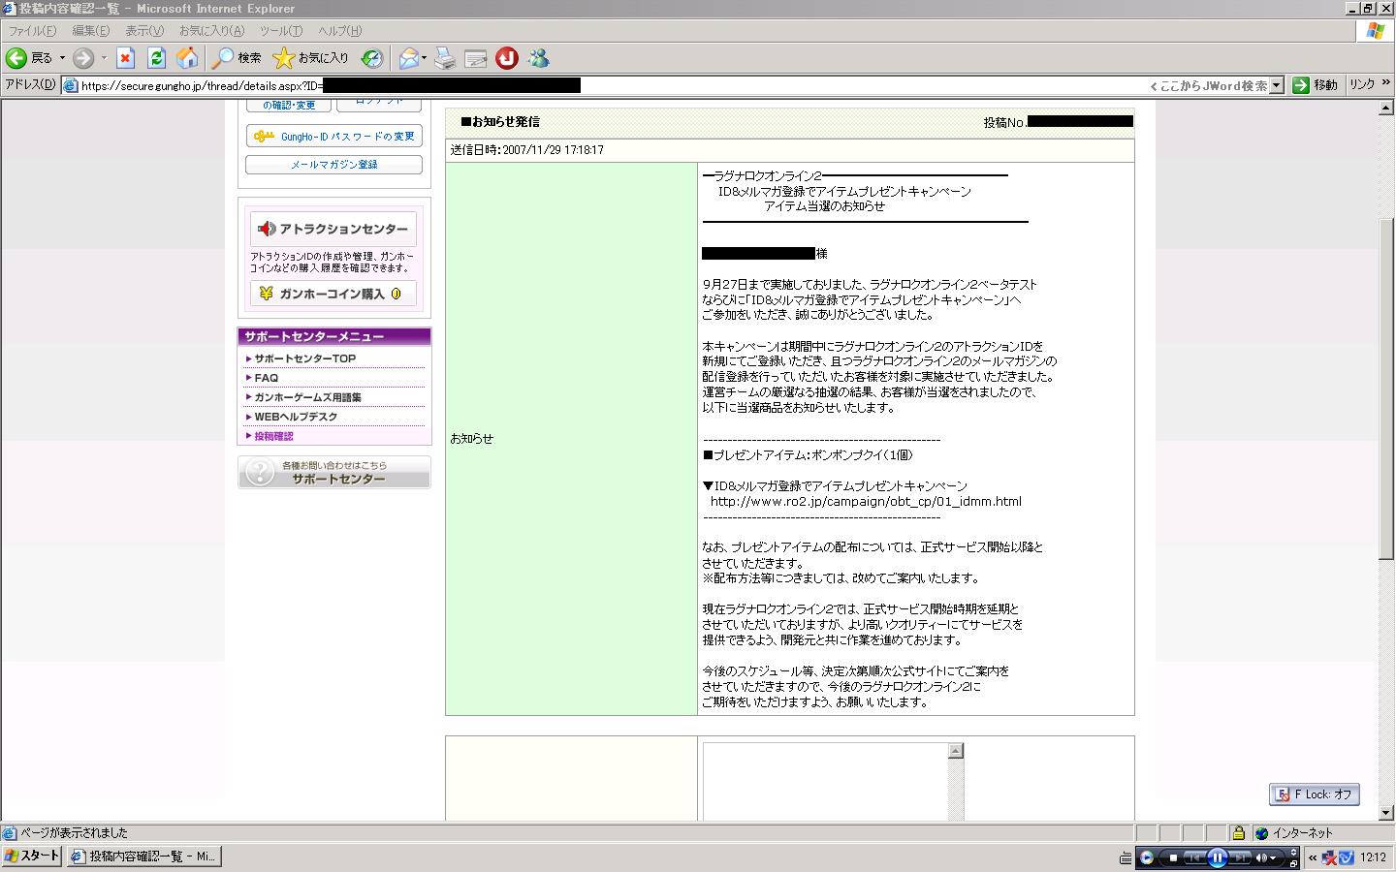Click the network disconnected tray icon
This screenshot has height=872, width=1396.
pyautogui.click(x=1330, y=857)
